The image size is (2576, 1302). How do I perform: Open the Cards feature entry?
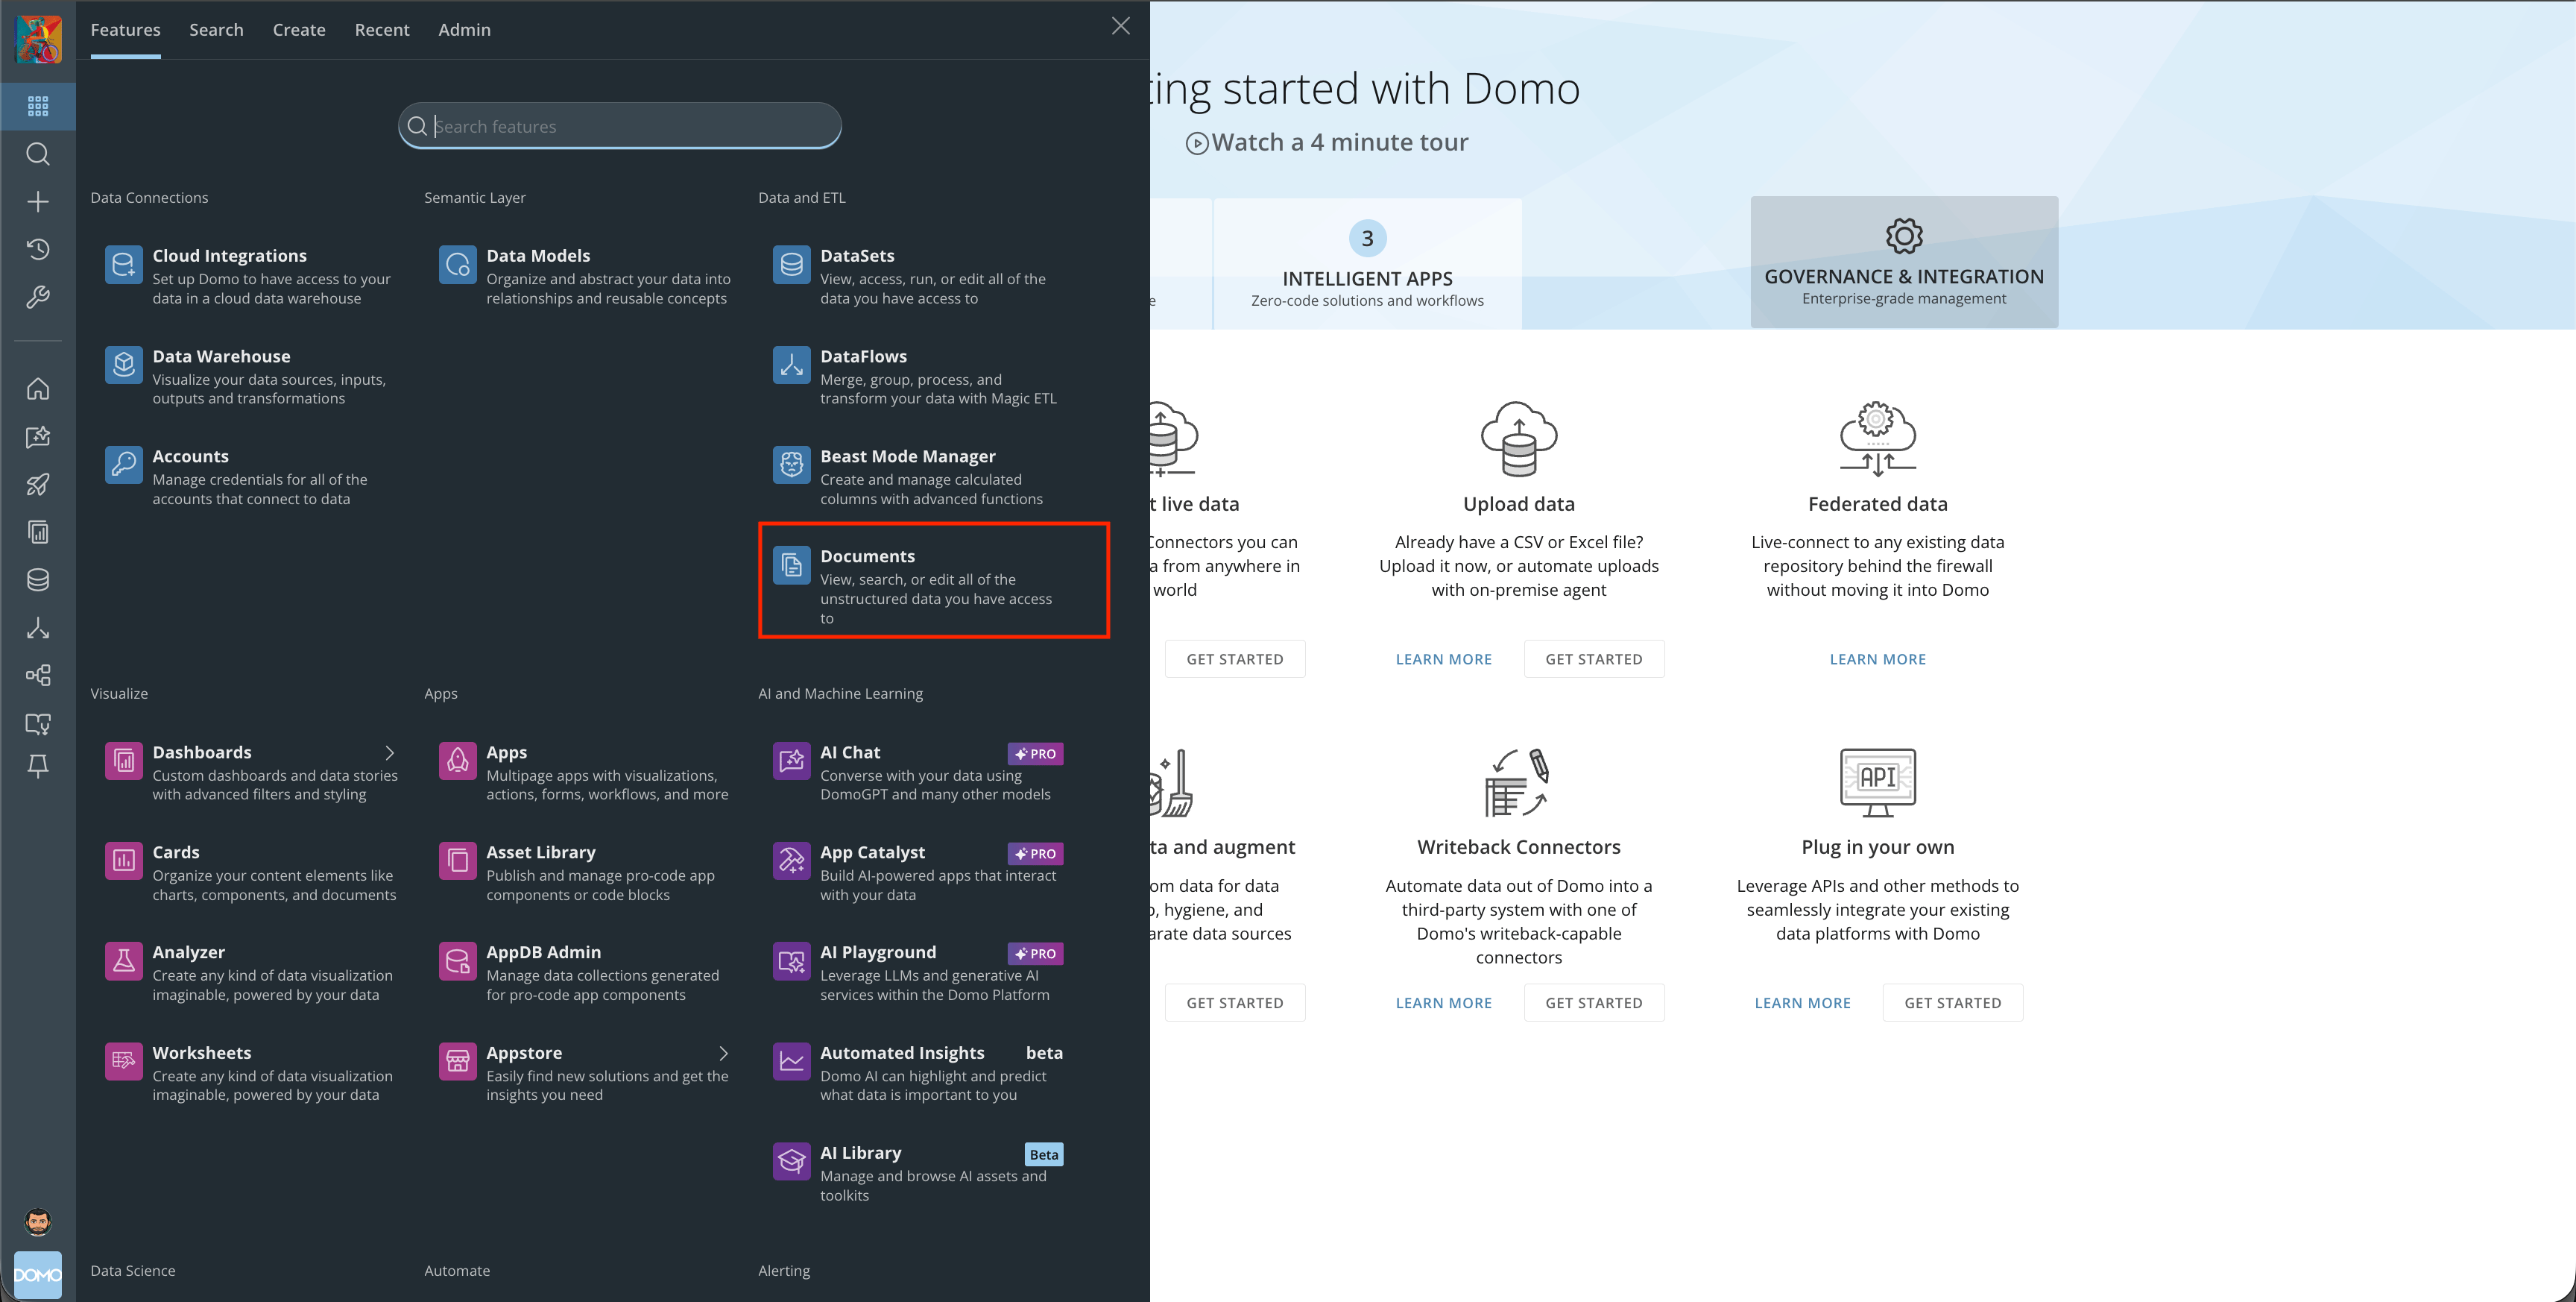click(x=251, y=872)
